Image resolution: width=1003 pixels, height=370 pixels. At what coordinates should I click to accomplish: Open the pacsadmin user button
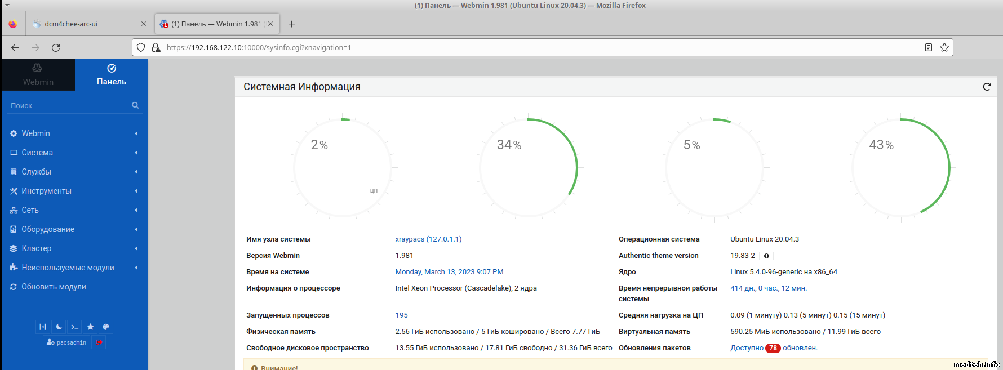coord(66,342)
